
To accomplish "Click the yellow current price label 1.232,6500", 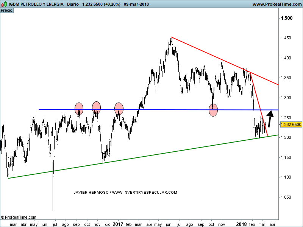I will [x=291, y=124].
